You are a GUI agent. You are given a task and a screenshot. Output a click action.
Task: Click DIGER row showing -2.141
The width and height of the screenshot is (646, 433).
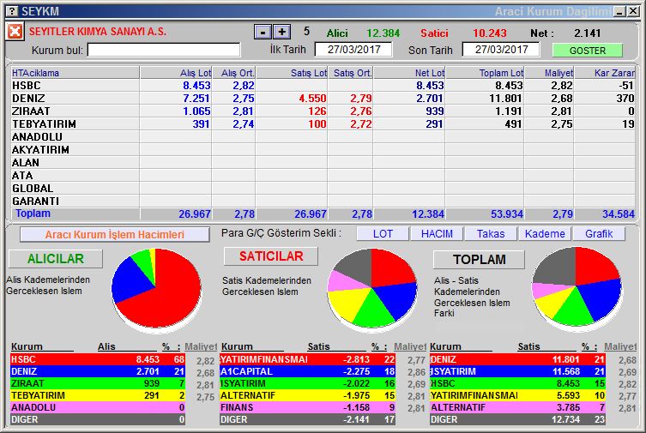307,419
